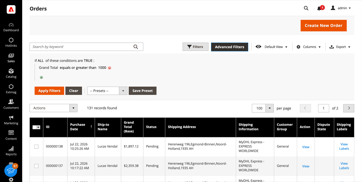Sort by the Shipping Address column header
The width and height of the screenshot is (362, 182).
pyautogui.click(x=200, y=127)
